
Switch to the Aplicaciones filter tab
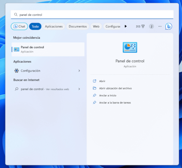54,26
